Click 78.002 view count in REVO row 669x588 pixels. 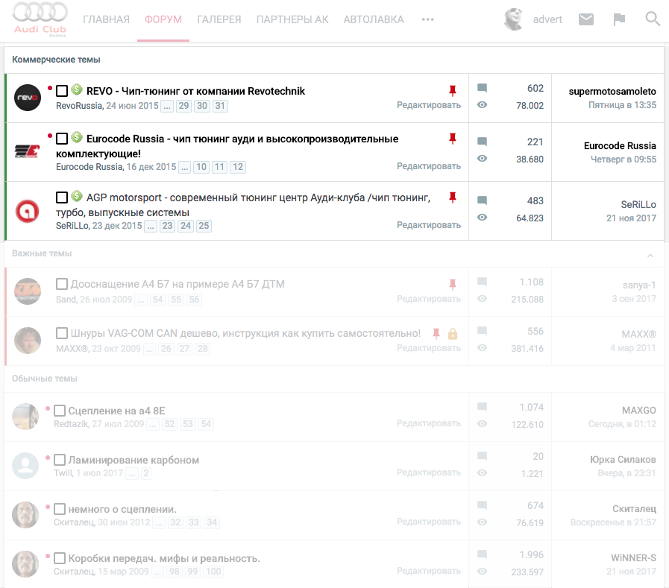(530, 105)
